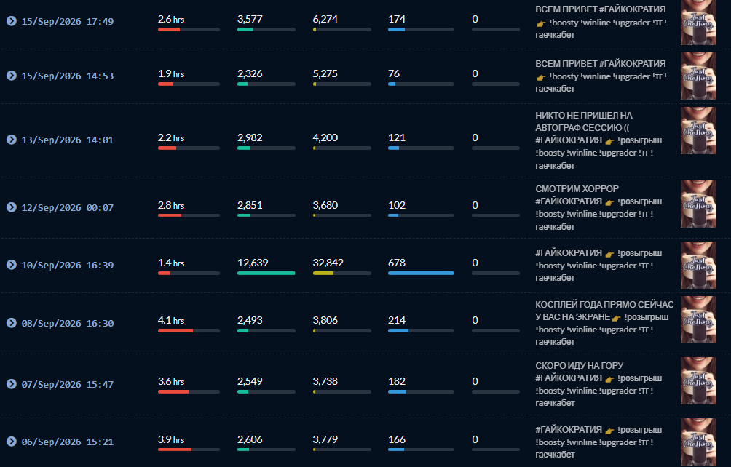Expand the 10/Sep/2026 16:39 stream arrow icon

[12, 265]
